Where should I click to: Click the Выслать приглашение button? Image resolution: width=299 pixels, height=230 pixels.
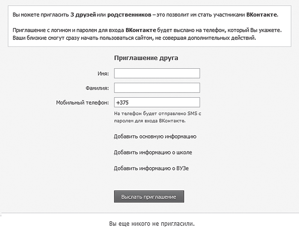[149, 196]
